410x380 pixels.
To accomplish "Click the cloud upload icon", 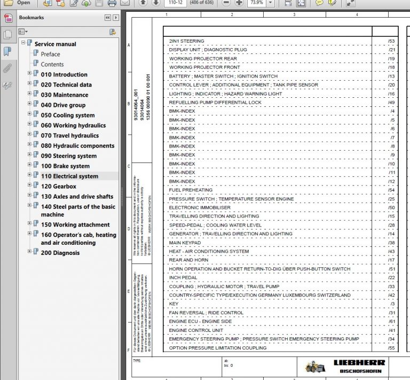I will pyautogui.click(x=86, y=3).
